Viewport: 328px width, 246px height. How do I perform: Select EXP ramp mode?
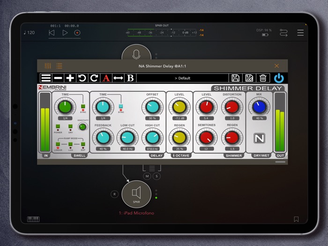[x=83, y=144]
